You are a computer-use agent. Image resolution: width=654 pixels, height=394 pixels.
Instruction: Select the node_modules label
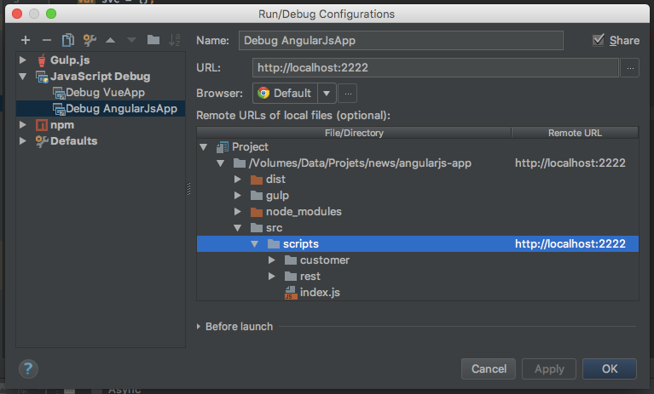point(304,212)
